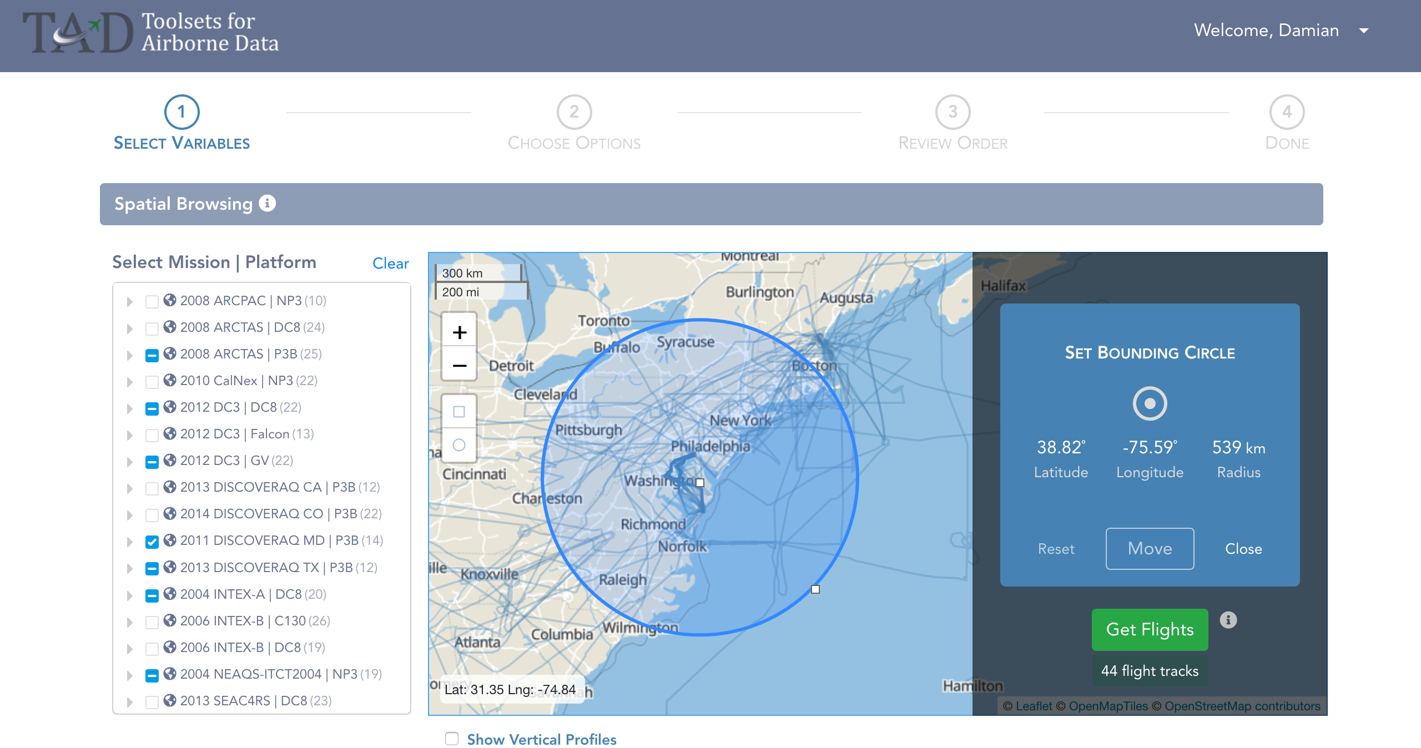This screenshot has height=748, width=1421.
Task: Check the 2008 ARCTAS | DC8 checkbox
Action: point(152,328)
